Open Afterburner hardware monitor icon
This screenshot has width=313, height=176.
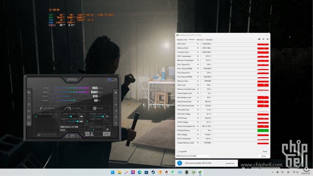click(x=29, y=123)
